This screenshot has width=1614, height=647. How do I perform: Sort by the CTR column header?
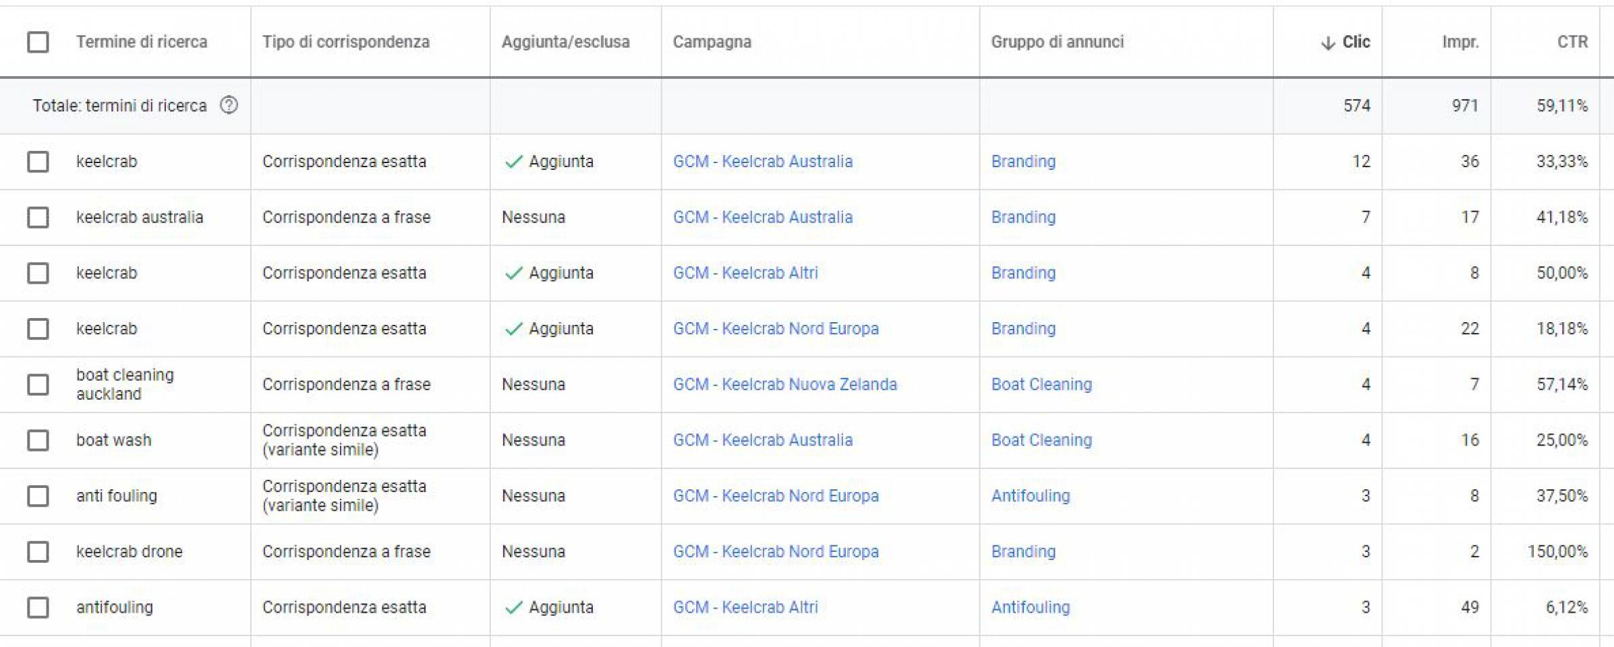pos(1572,42)
